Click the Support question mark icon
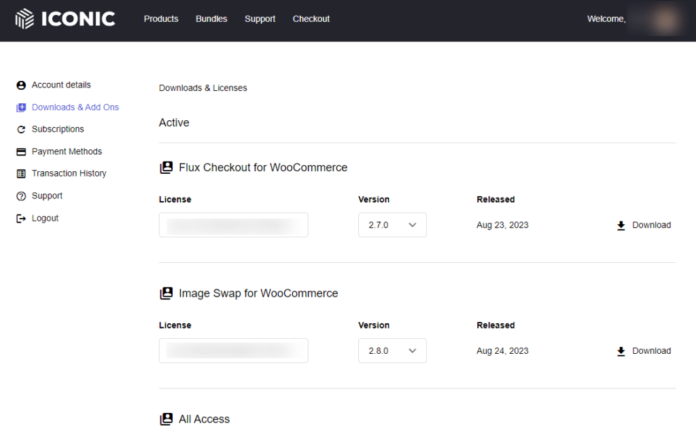Image resolution: width=696 pixels, height=436 pixels. point(20,196)
